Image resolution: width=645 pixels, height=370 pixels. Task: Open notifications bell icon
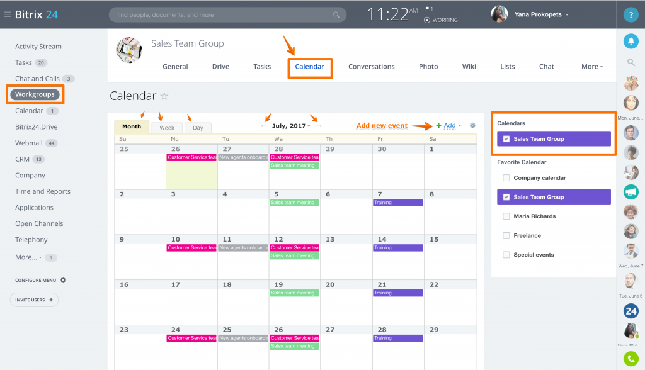(x=631, y=41)
